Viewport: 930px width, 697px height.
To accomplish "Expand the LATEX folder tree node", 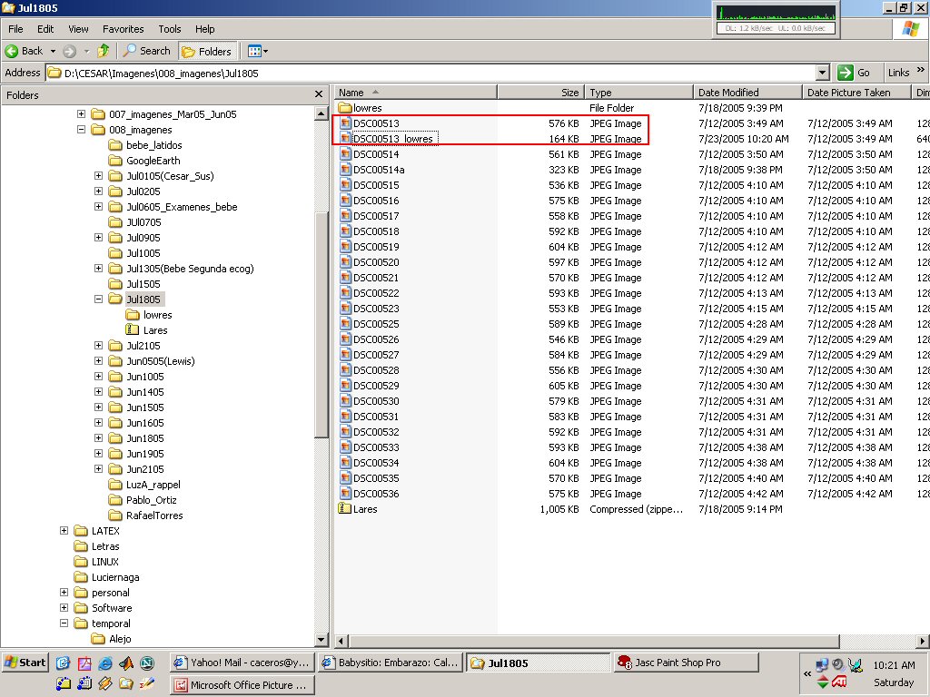I will [64, 531].
